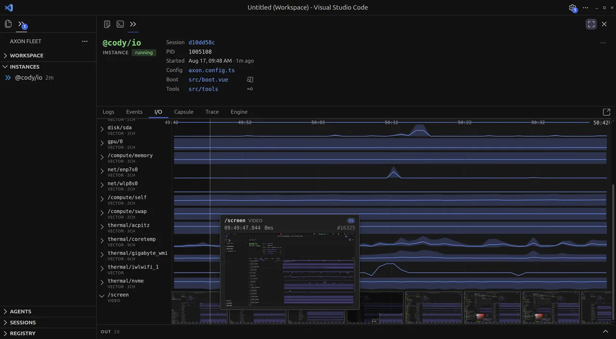Open the Explorer files sidebar icon
The width and height of the screenshot is (616, 339).
8,24
